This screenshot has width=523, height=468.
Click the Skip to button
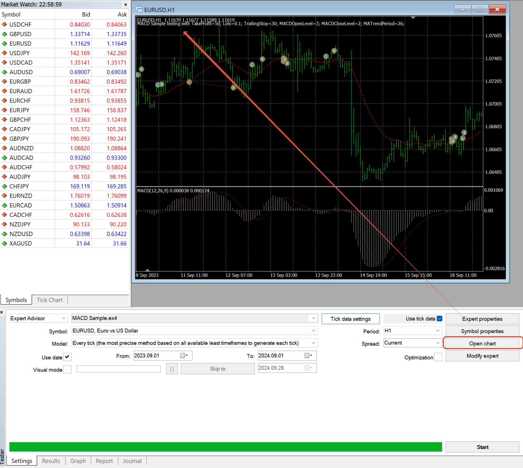tap(217, 369)
